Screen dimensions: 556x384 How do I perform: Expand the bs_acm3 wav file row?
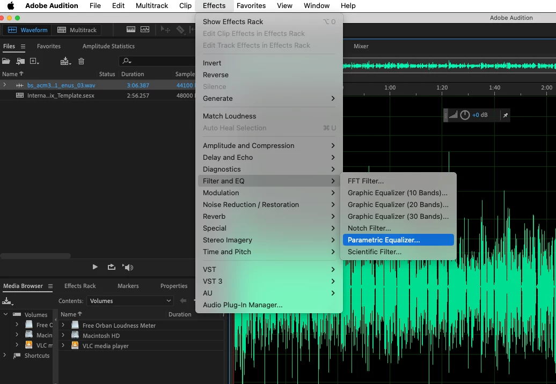click(5, 85)
